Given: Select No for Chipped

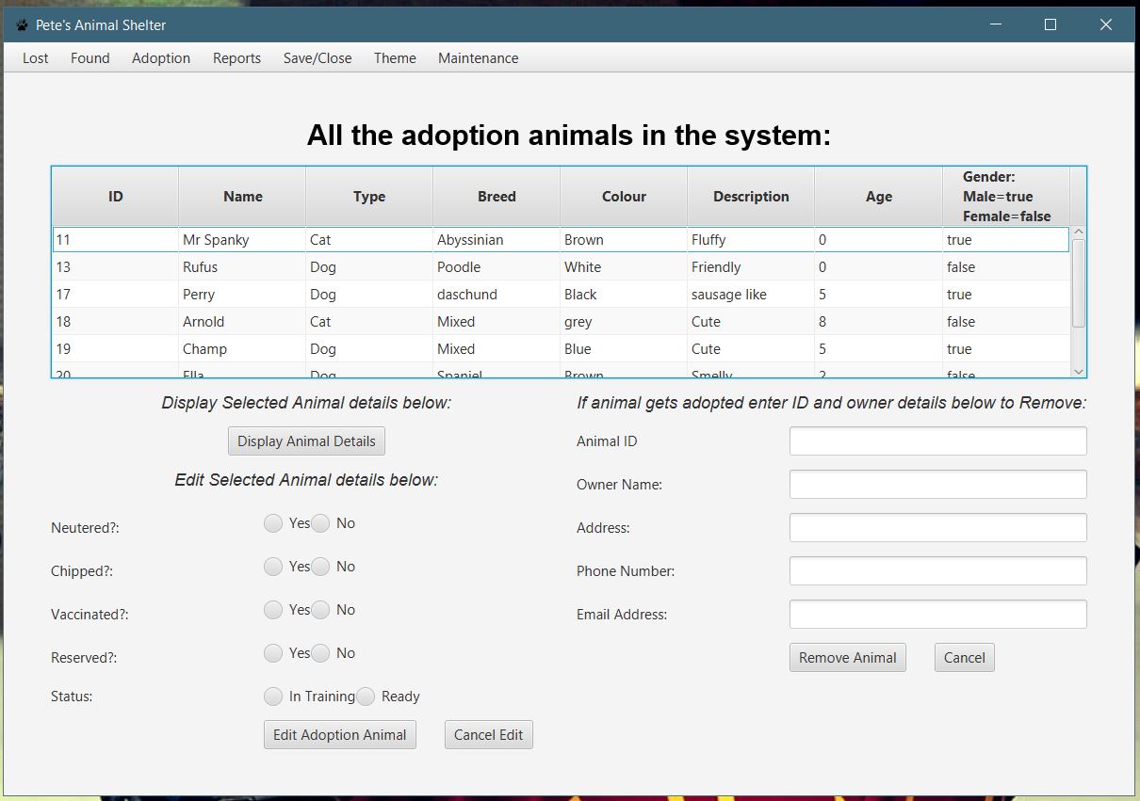Looking at the screenshot, I should click(x=320, y=566).
